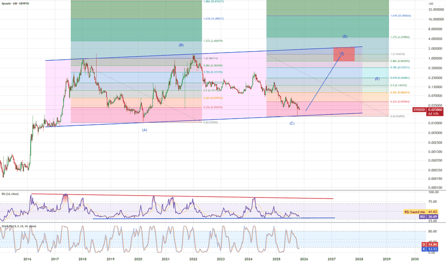Screen dimensions: 446x263
Task: Click the RSI (14, close) indicator legend
Action: click(10, 194)
